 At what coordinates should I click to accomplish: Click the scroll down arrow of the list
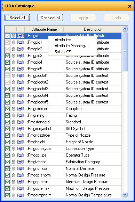(125, 194)
